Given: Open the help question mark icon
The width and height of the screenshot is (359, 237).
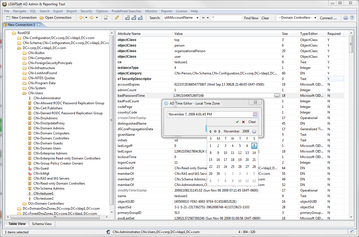Looking at the screenshot, I should click(352, 18).
